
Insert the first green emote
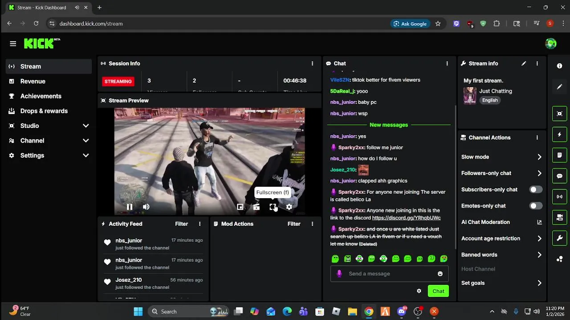click(335, 259)
